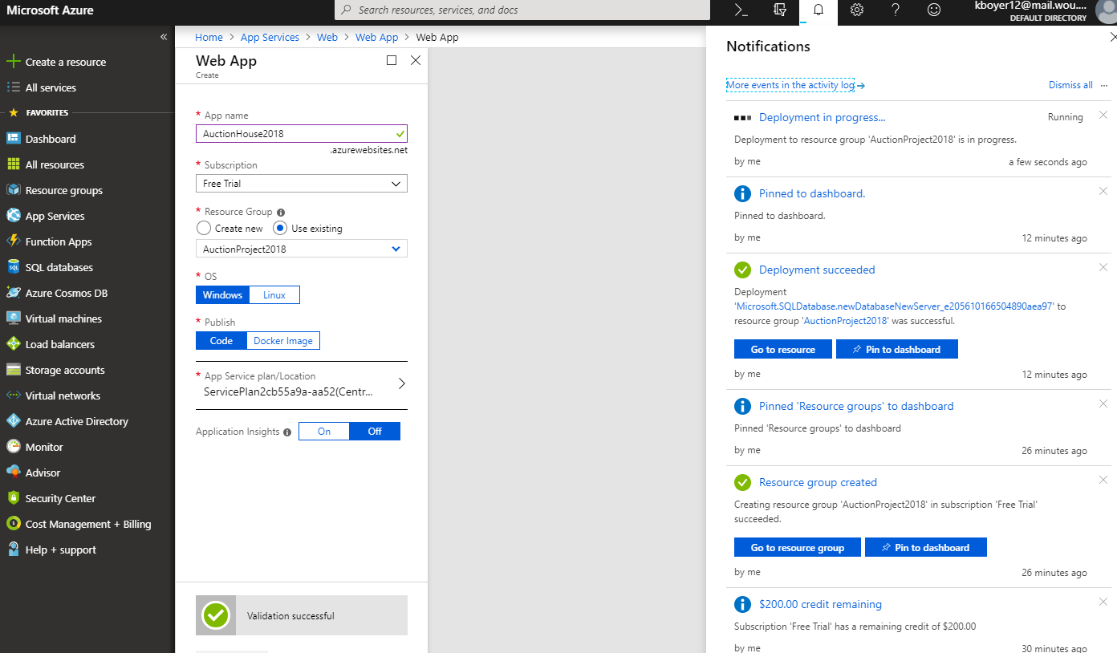Viewport: 1117px width, 653px height.
Task: Open More events in the activity log
Action: pos(790,85)
